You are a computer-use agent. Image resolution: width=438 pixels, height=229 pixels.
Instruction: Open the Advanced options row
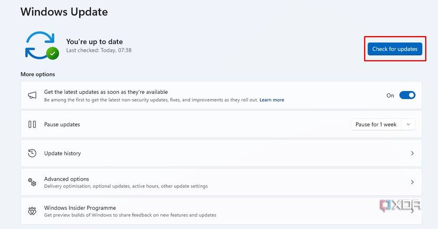point(221,182)
